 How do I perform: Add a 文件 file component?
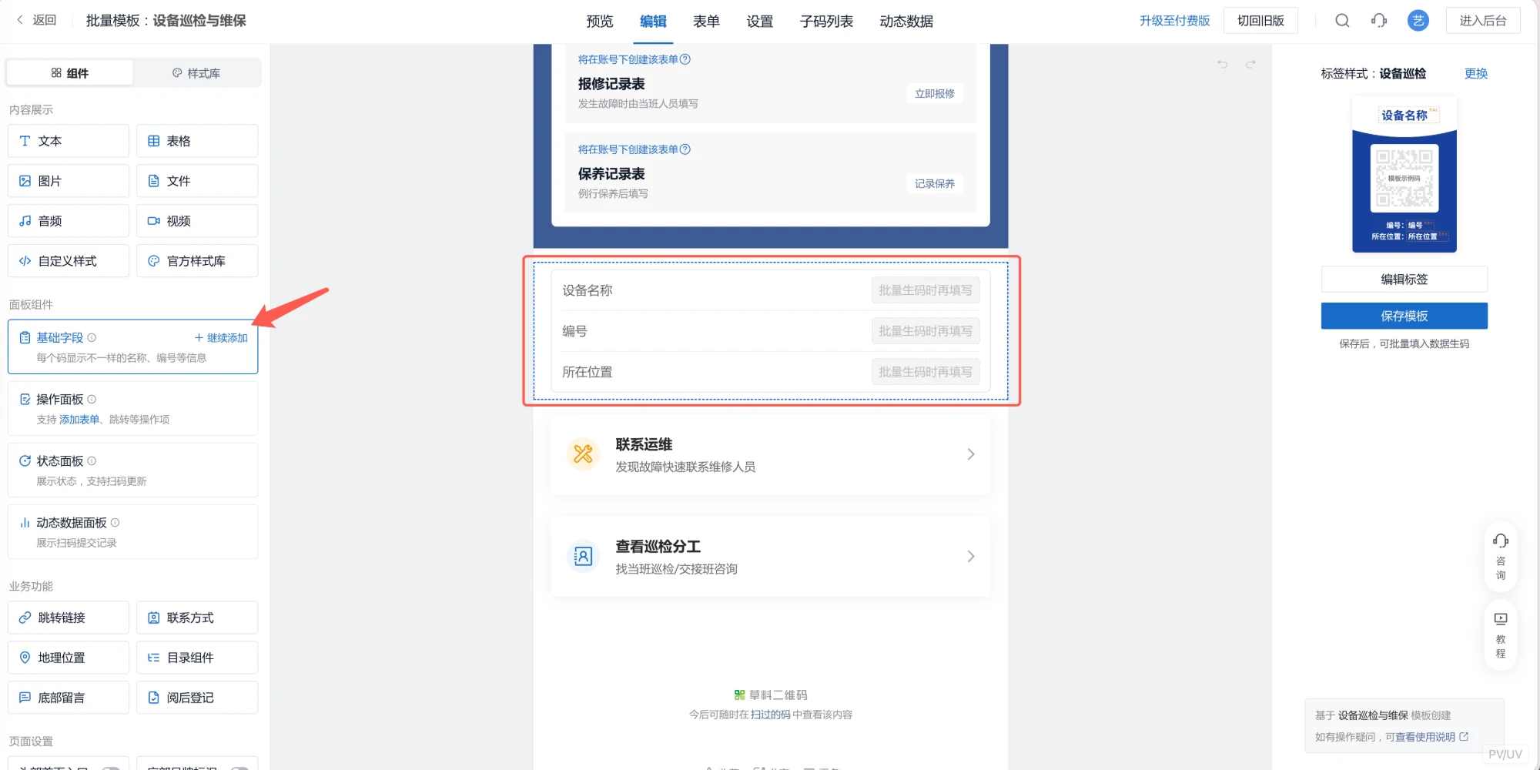click(197, 181)
